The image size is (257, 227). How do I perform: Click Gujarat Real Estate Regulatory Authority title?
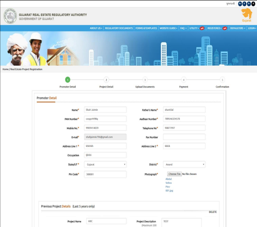[x=53, y=15]
